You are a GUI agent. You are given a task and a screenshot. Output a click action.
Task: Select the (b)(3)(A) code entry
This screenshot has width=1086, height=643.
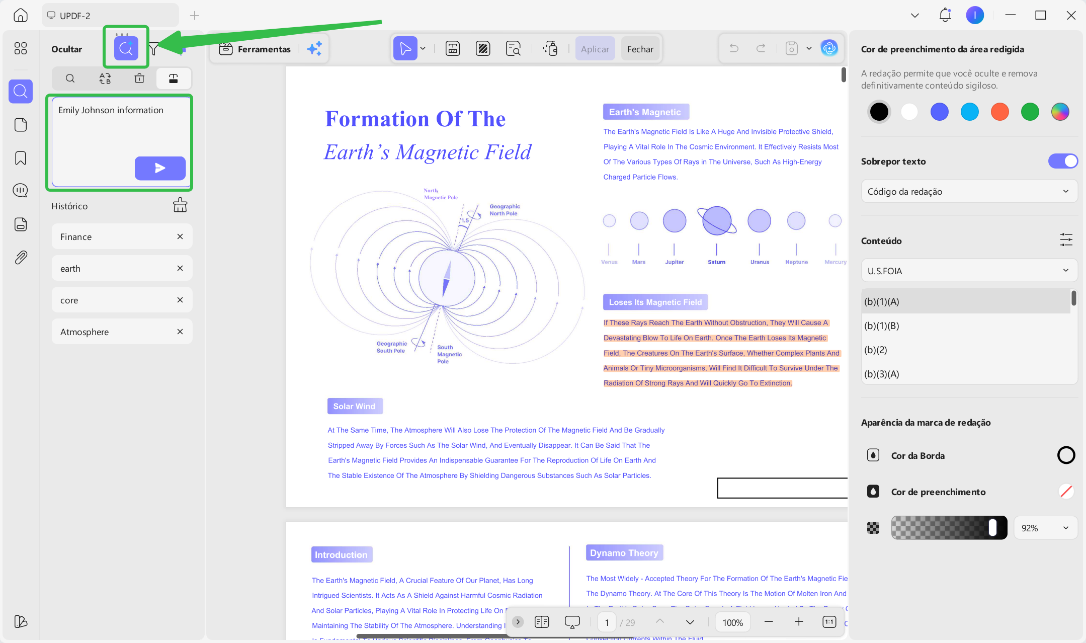[966, 374]
